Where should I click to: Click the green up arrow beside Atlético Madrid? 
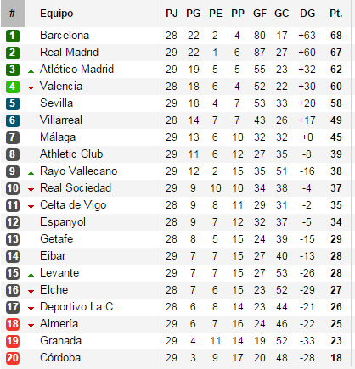[x=31, y=71]
